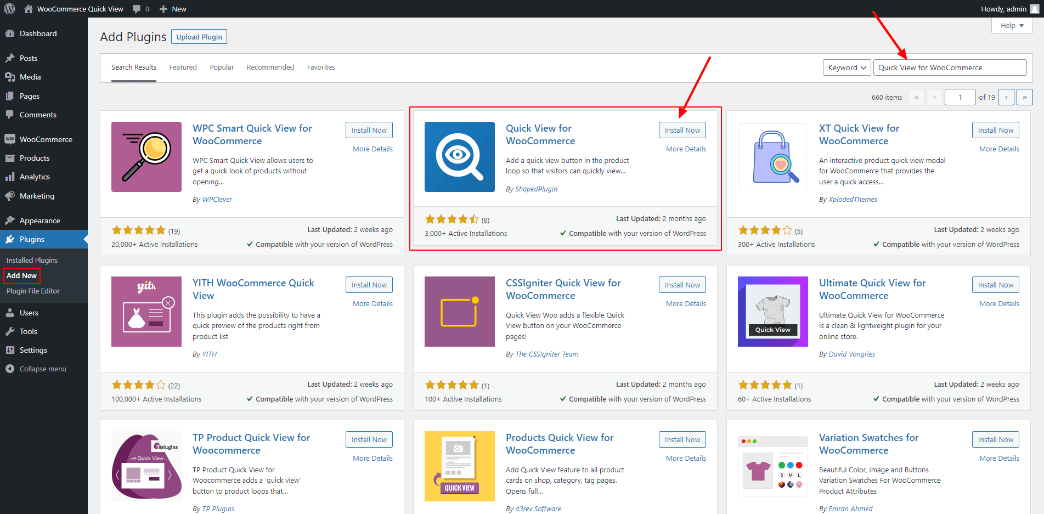The image size is (1044, 514).
Task: View More Details for XT Quick View
Action: click(x=999, y=149)
